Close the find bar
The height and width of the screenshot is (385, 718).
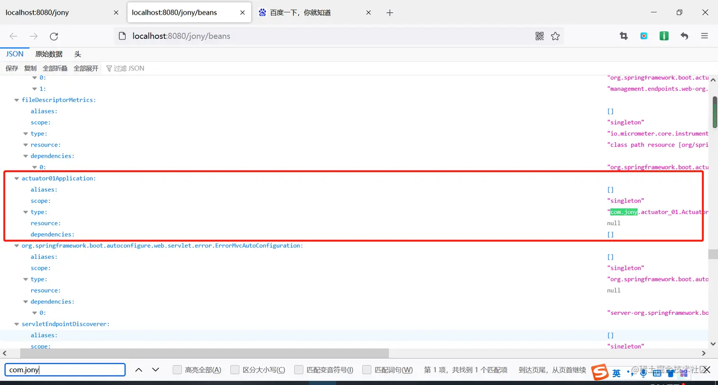point(707,370)
